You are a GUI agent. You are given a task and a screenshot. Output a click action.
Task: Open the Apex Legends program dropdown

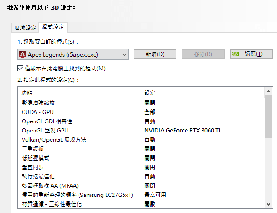[x=73, y=54]
